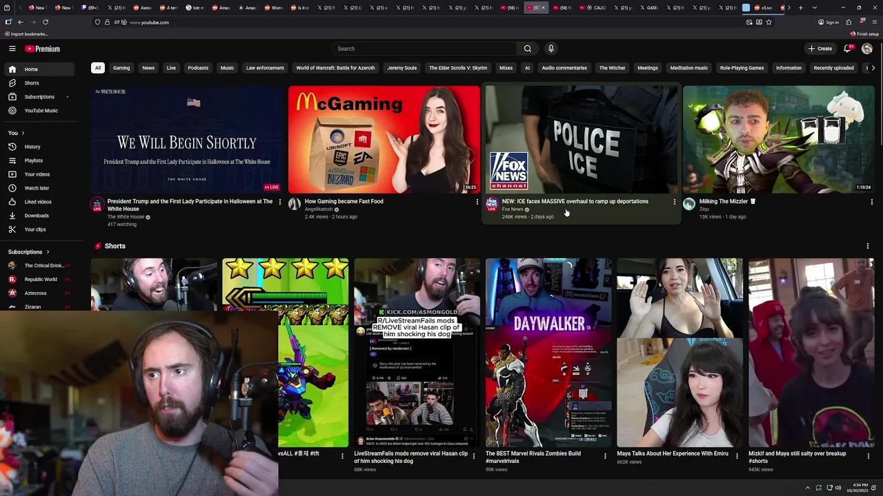Select the News category chip
The width and height of the screenshot is (883, 496).
(x=148, y=68)
